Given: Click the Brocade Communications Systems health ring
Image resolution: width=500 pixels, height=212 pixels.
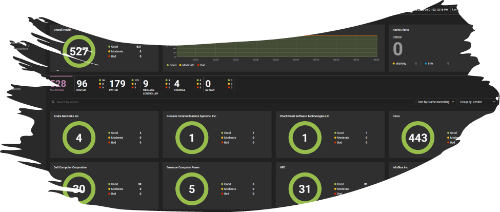Looking at the screenshot, I should [x=192, y=138].
